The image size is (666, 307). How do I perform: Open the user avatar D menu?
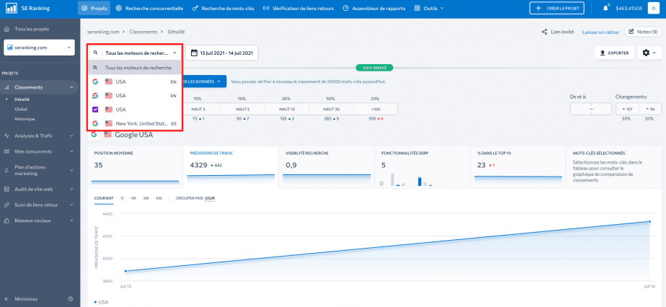click(x=654, y=8)
